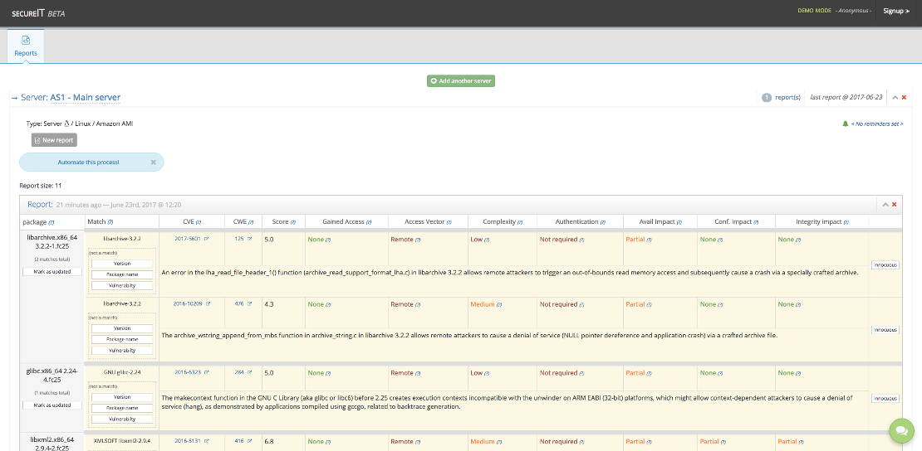Dismiss the Automate this process banner

(153, 162)
